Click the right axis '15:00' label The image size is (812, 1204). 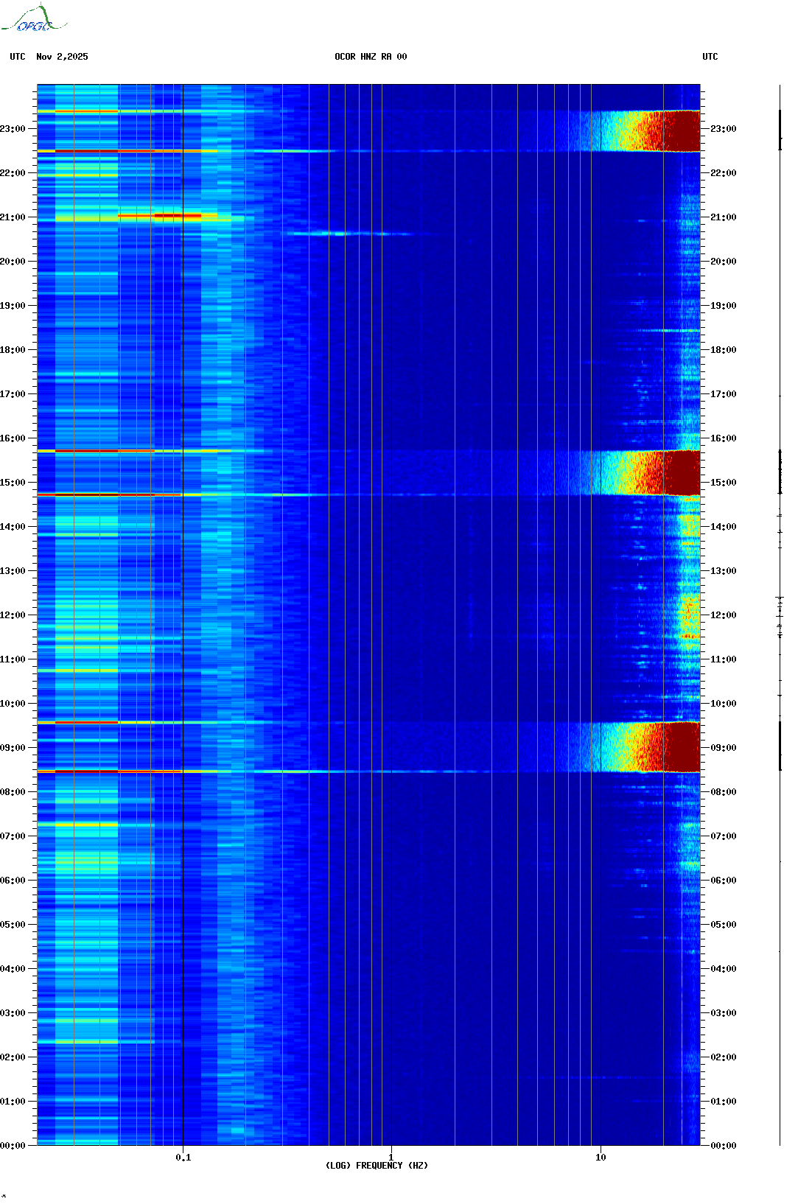tap(724, 483)
